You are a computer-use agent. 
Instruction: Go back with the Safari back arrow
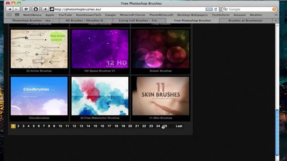9,9
